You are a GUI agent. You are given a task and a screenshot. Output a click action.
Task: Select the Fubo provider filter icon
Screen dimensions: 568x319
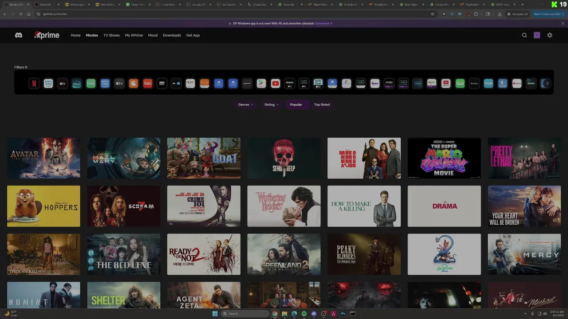click(148, 83)
